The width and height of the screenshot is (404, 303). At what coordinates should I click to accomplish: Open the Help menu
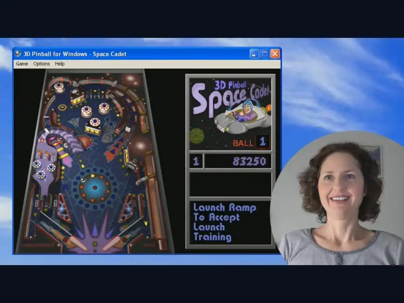click(60, 64)
